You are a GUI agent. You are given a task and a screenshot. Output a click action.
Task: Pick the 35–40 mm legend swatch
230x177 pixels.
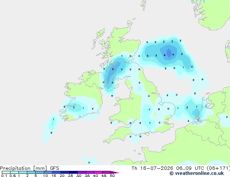[90, 172]
